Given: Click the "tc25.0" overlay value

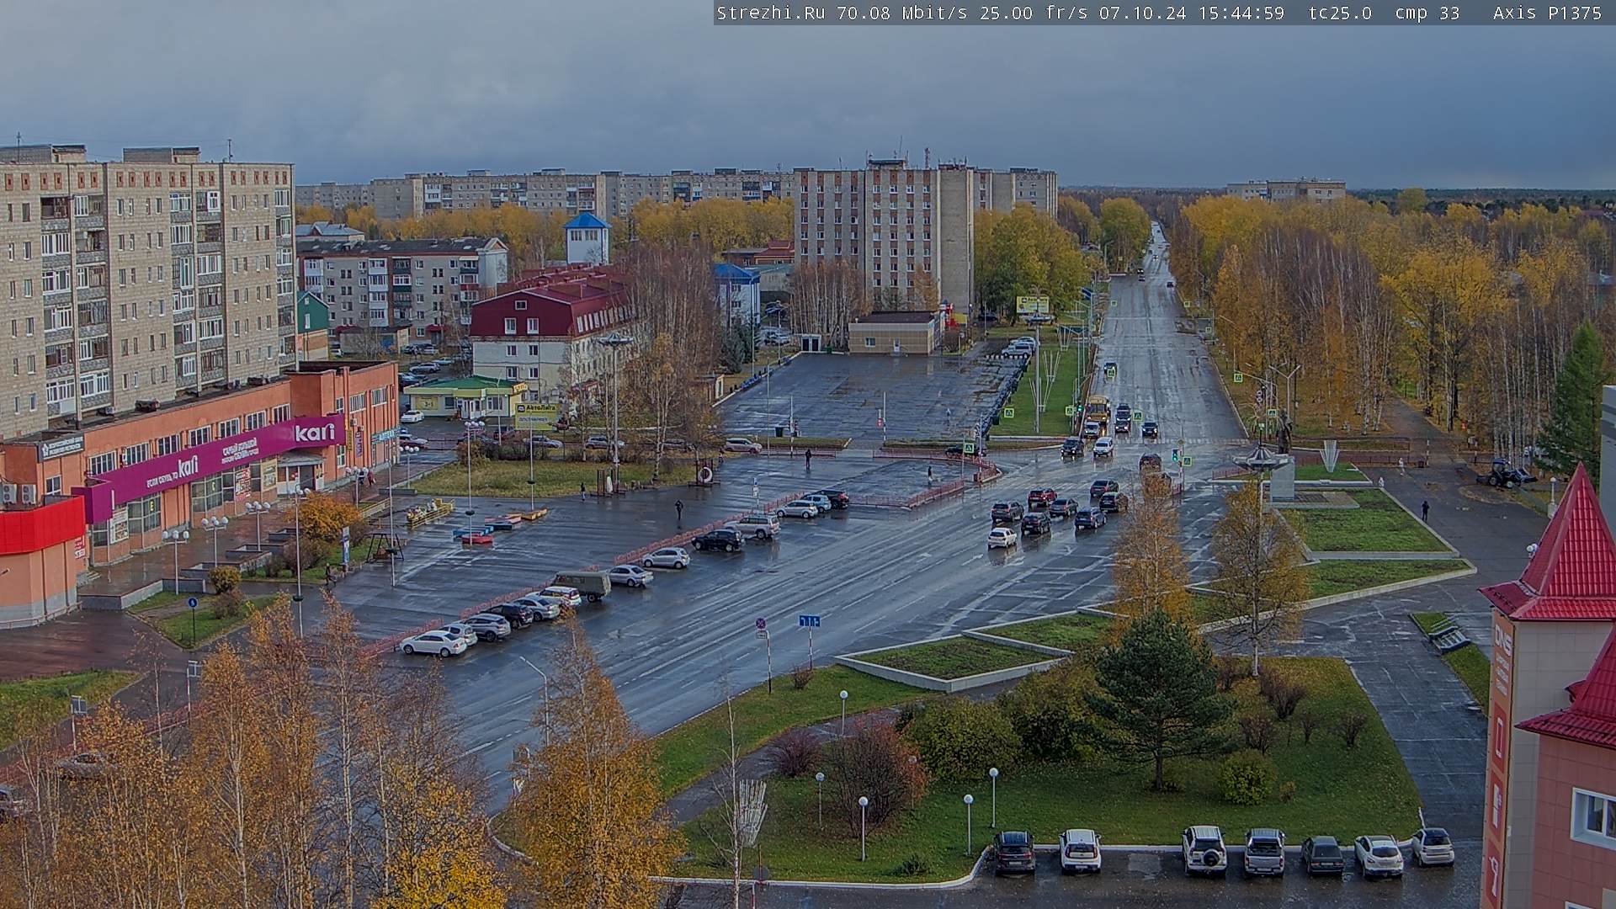Looking at the screenshot, I should pyautogui.click(x=1340, y=13).
